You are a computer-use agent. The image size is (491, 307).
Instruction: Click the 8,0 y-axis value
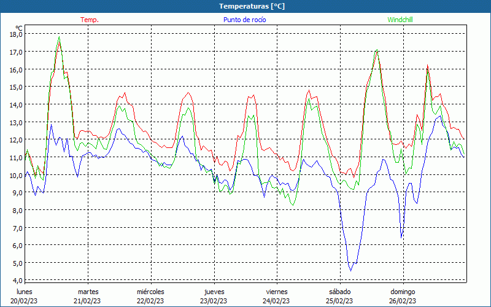pos(17,211)
